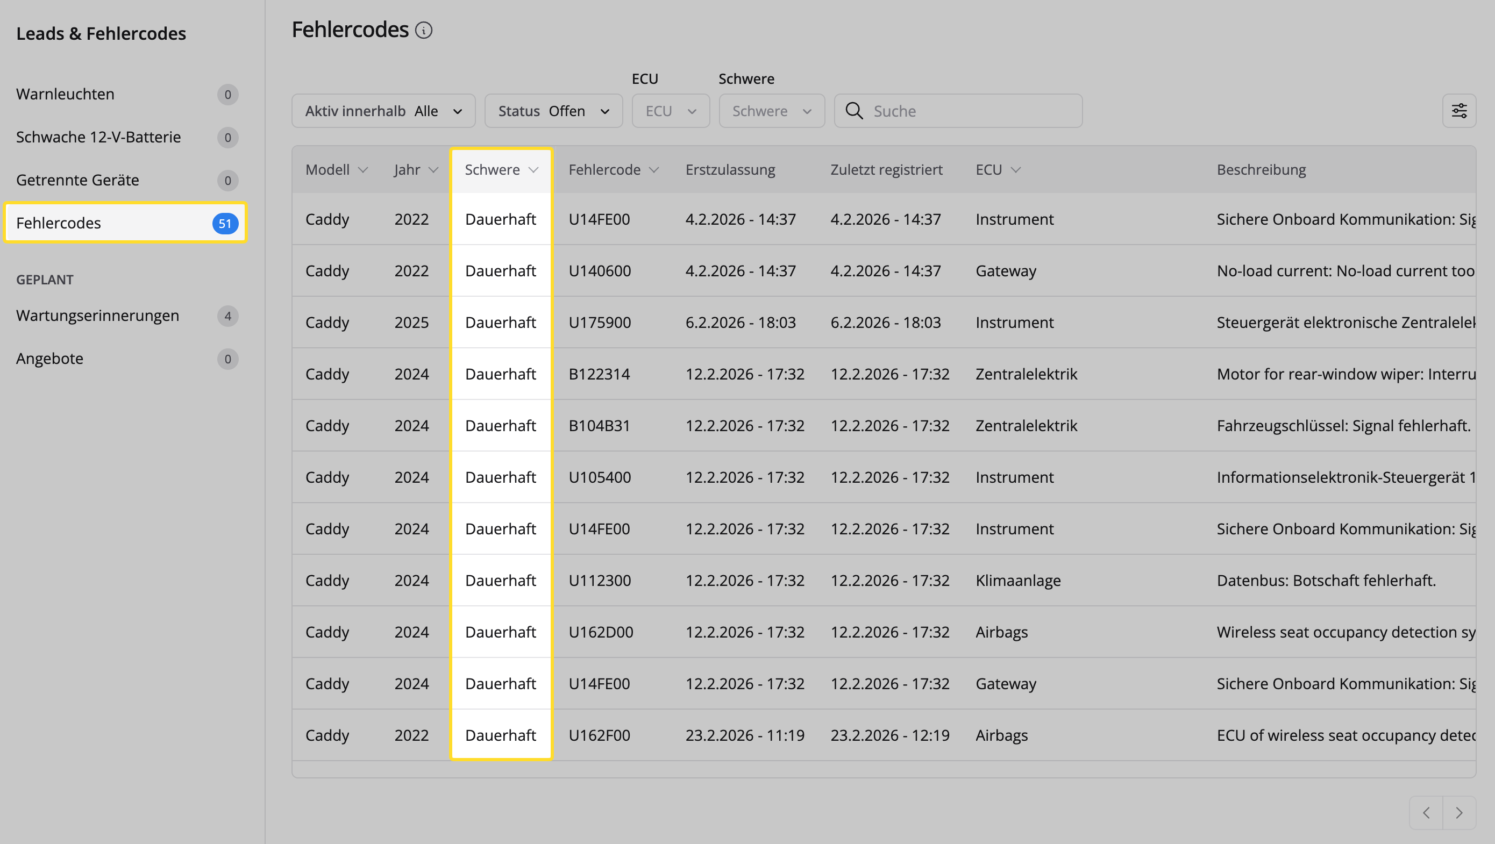This screenshot has height=844, width=1495.
Task: Sort by Schwere column header
Action: (501, 170)
